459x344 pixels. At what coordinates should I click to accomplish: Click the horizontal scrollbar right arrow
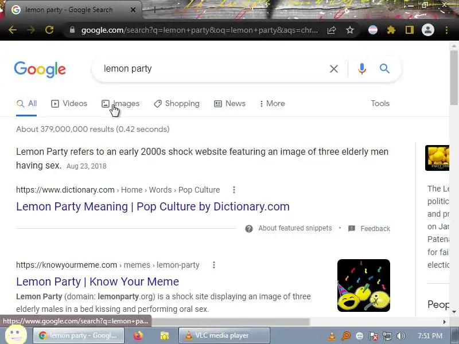coord(444,322)
